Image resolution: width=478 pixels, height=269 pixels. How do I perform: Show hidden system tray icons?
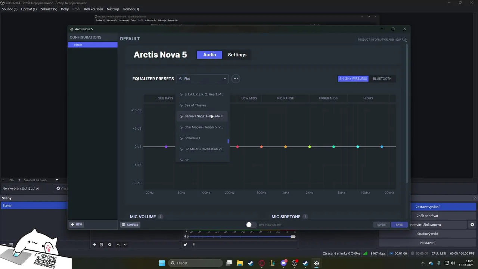tap(423, 263)
